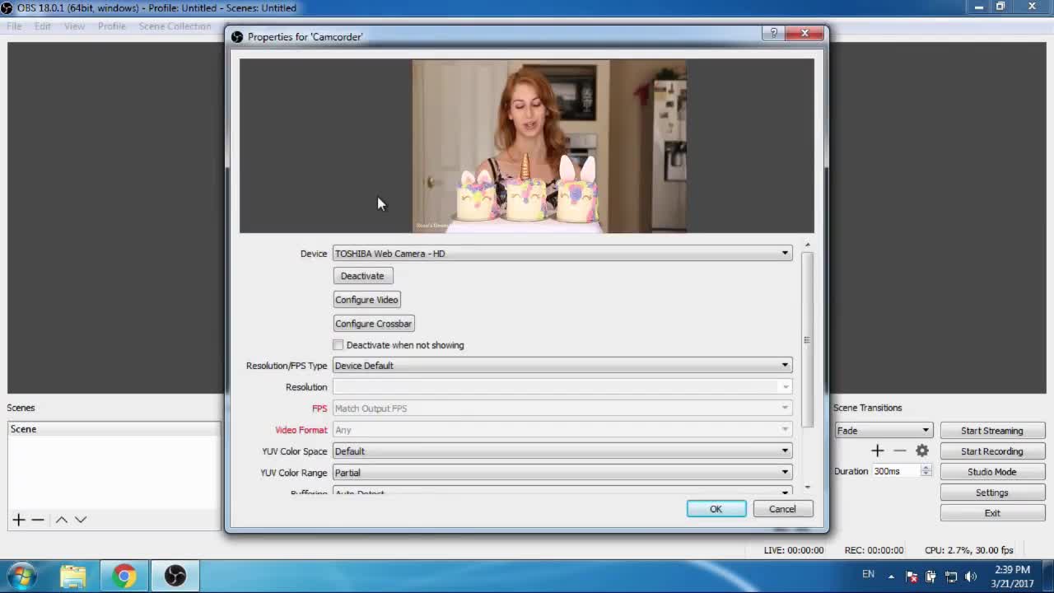The height and width of the screenshot is (593, 1054).
Task: Open Windows Start menu orb
Action: point(22,575)
